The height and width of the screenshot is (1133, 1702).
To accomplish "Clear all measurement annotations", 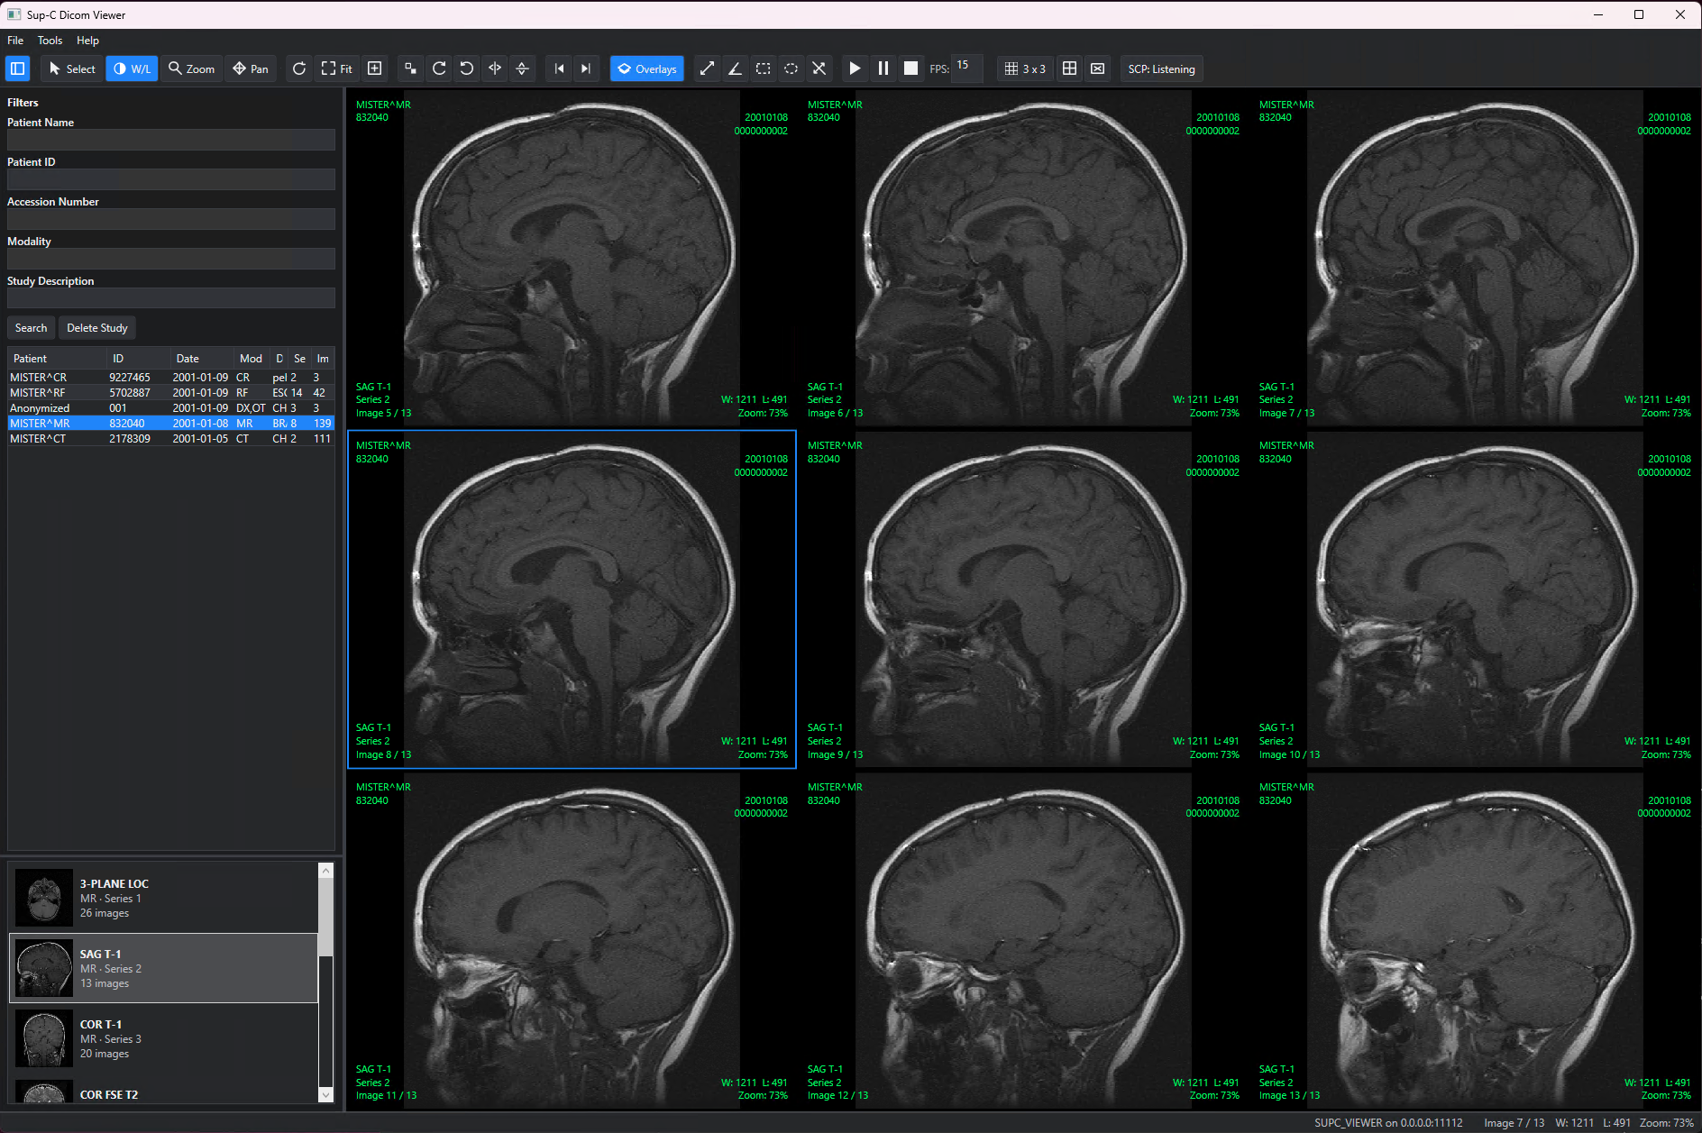I will tap(819, 69).
